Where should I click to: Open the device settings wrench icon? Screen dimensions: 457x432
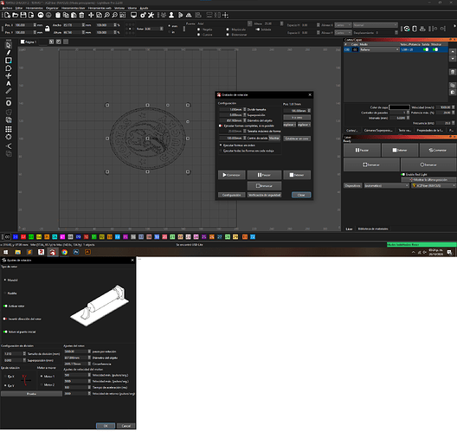click(x=151, y=16)
